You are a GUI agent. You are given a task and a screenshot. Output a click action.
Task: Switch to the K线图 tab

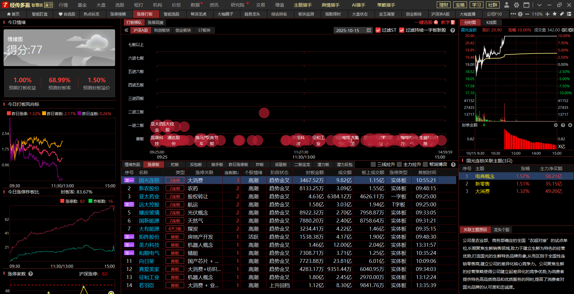pos(491,22)
